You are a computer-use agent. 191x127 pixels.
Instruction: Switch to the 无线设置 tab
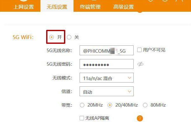coord(57,7)
